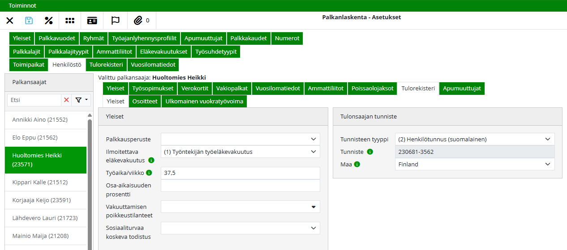Open the Palkkalajit settings tab

click(26, 51)
